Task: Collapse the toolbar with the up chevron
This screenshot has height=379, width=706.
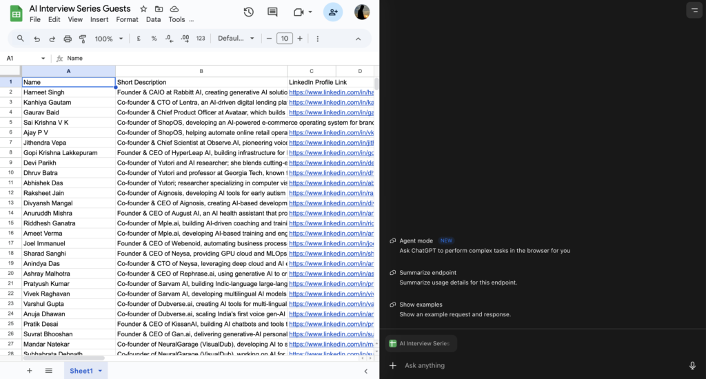Action: click(x=358, y=39)
